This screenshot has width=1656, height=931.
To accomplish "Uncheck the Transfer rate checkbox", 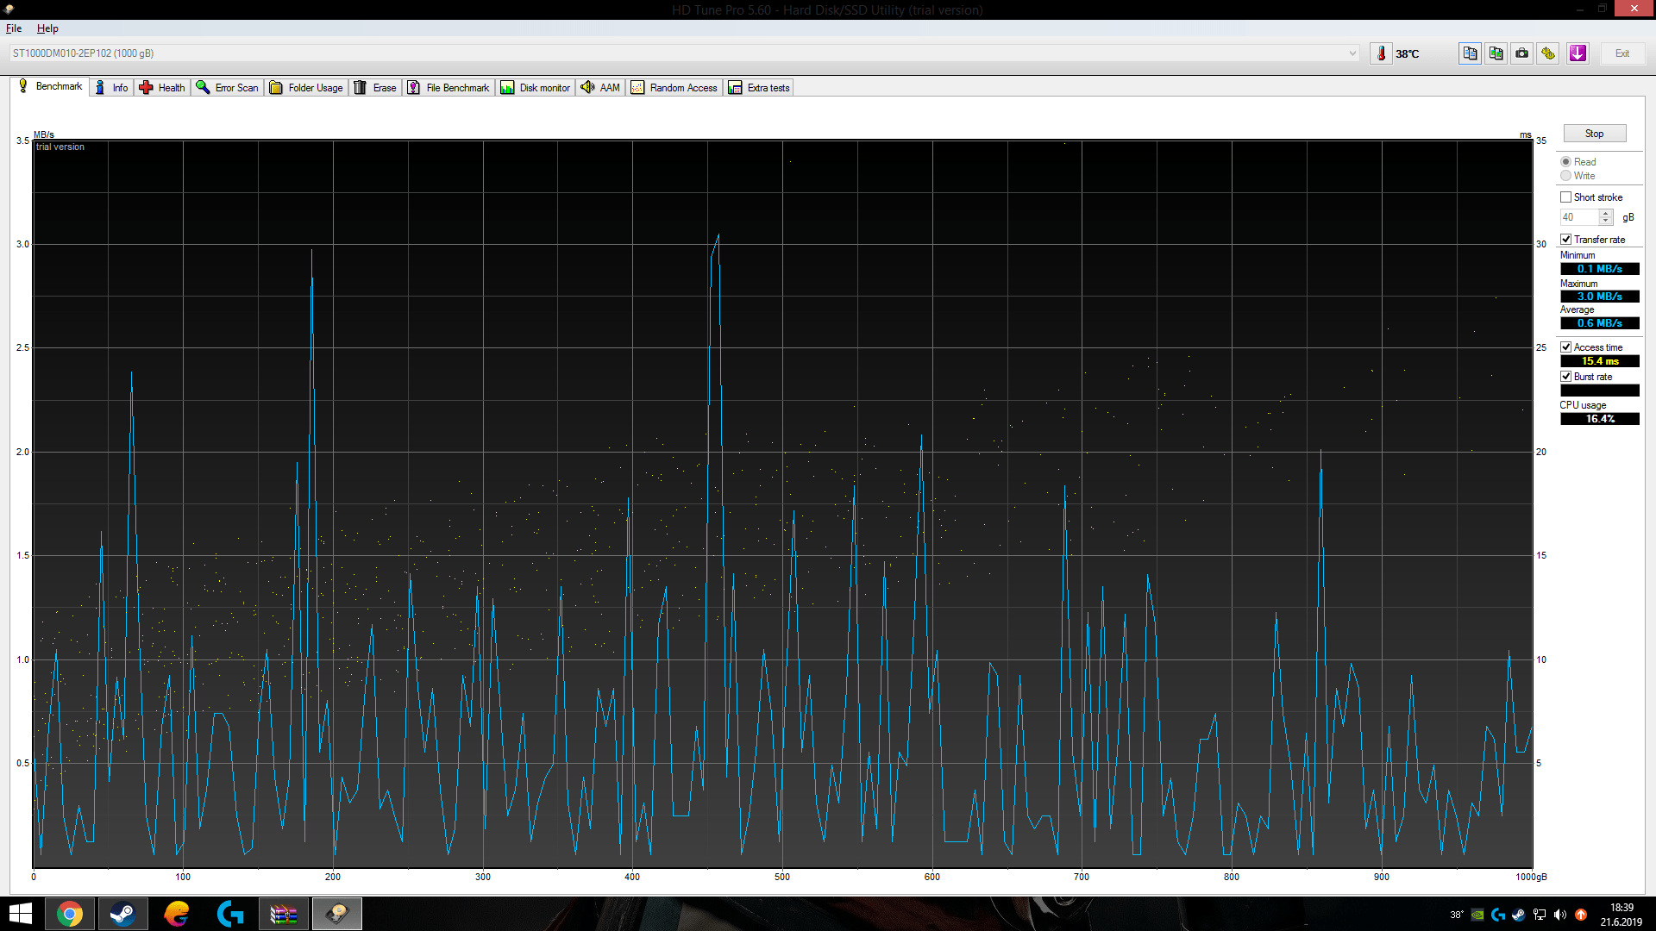I will [x=1565, y=240].
